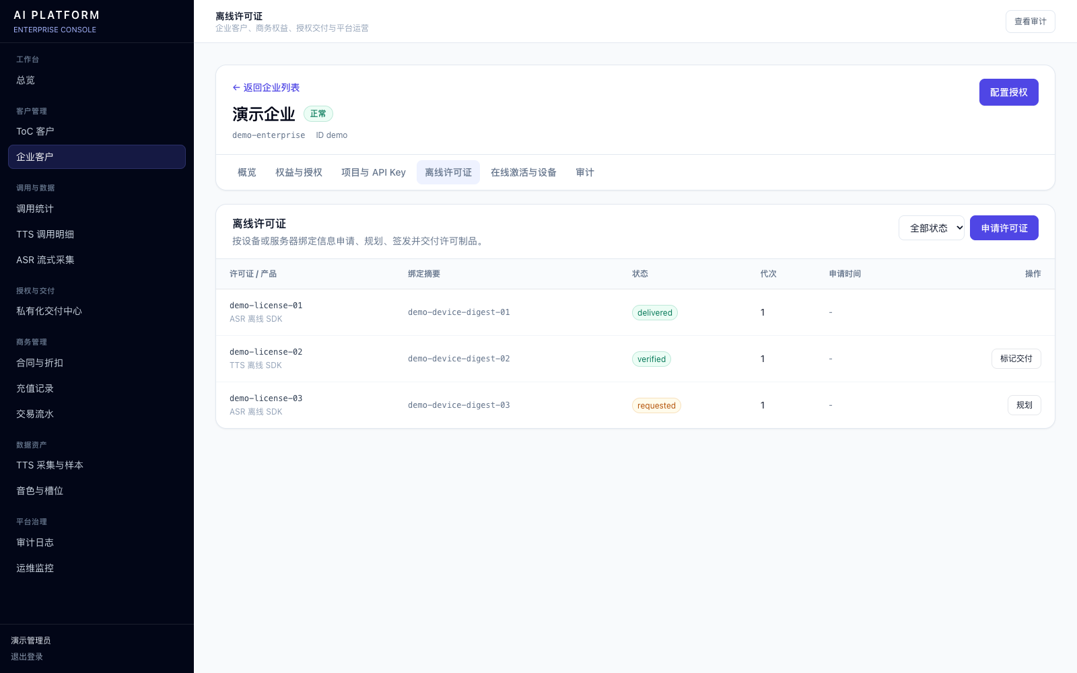Click demo-device-digest-02 binding digest
The height and width of the screenshot is (673, 1077).
[459, 359]
